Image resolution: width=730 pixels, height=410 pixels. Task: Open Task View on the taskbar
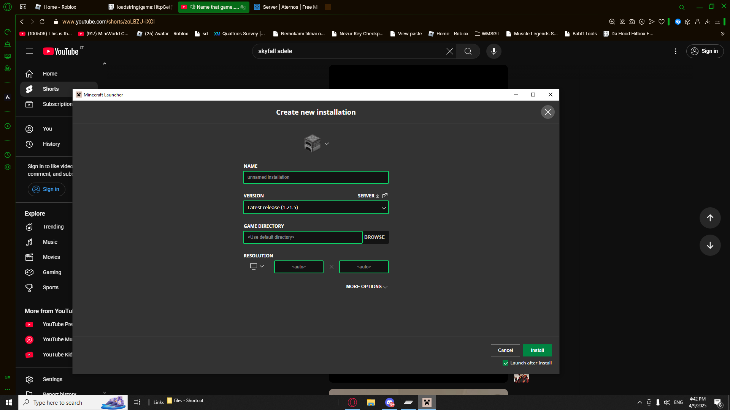(137, 402)
